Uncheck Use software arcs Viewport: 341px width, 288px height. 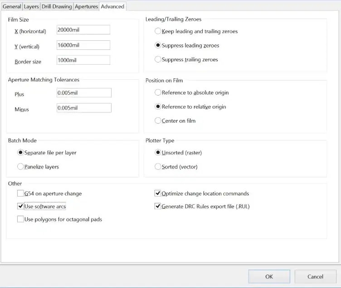pos(20,206)
